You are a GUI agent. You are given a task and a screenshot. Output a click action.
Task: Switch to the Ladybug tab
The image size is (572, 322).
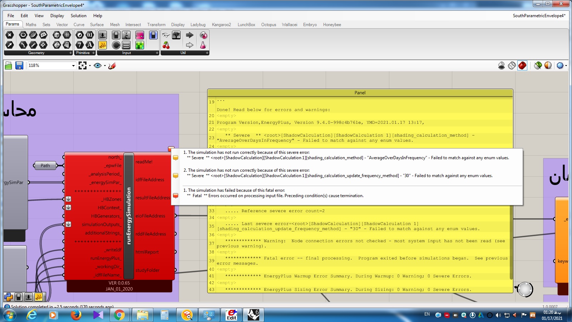[198, 25]
